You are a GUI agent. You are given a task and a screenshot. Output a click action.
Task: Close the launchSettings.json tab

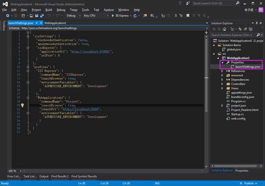coord(41,23)
